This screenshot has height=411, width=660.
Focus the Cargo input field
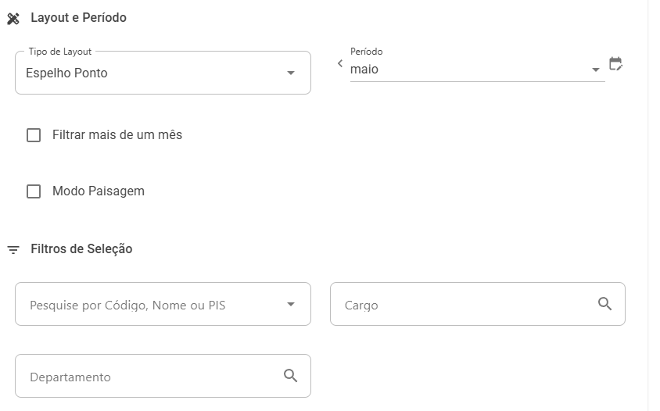(x=478, y=304)
